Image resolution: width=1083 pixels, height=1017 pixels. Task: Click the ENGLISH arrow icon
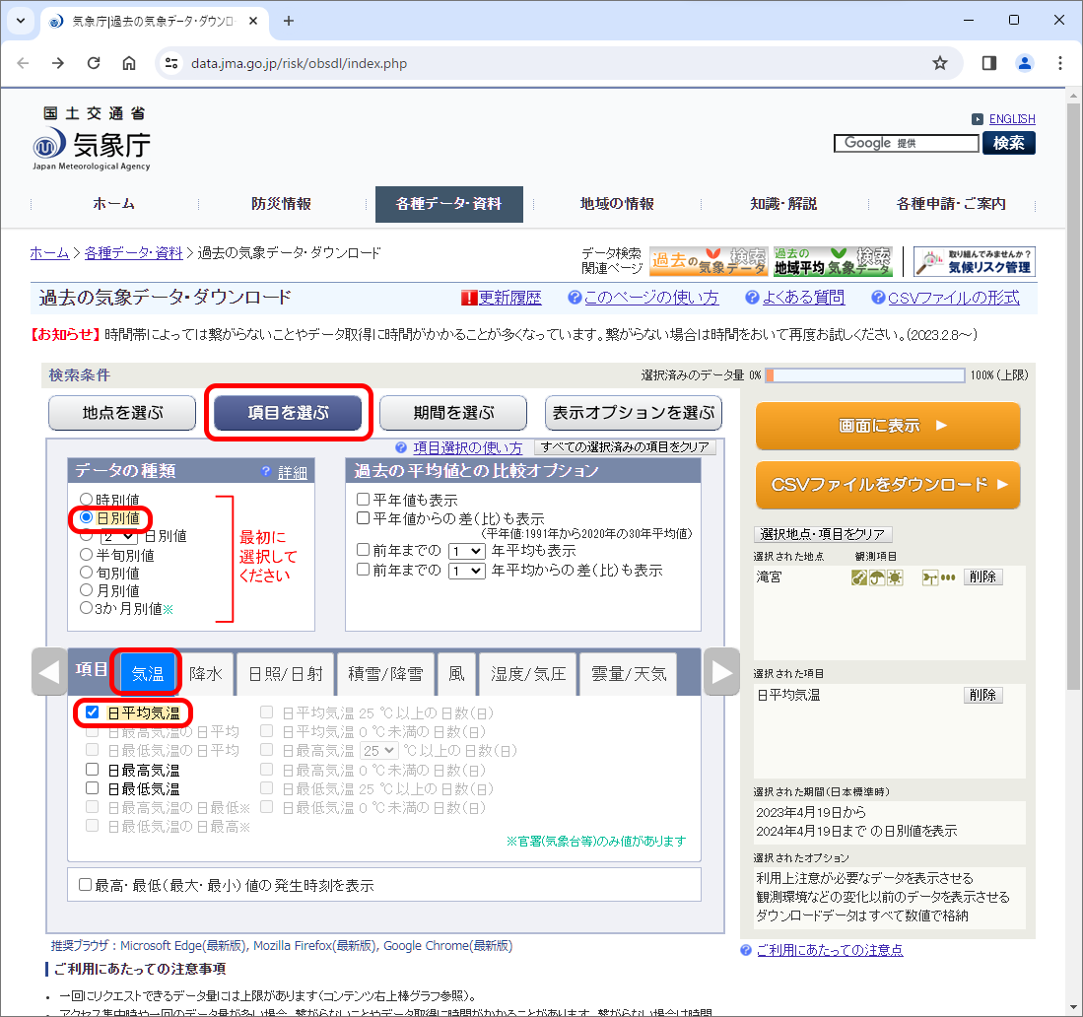point(978,119)
